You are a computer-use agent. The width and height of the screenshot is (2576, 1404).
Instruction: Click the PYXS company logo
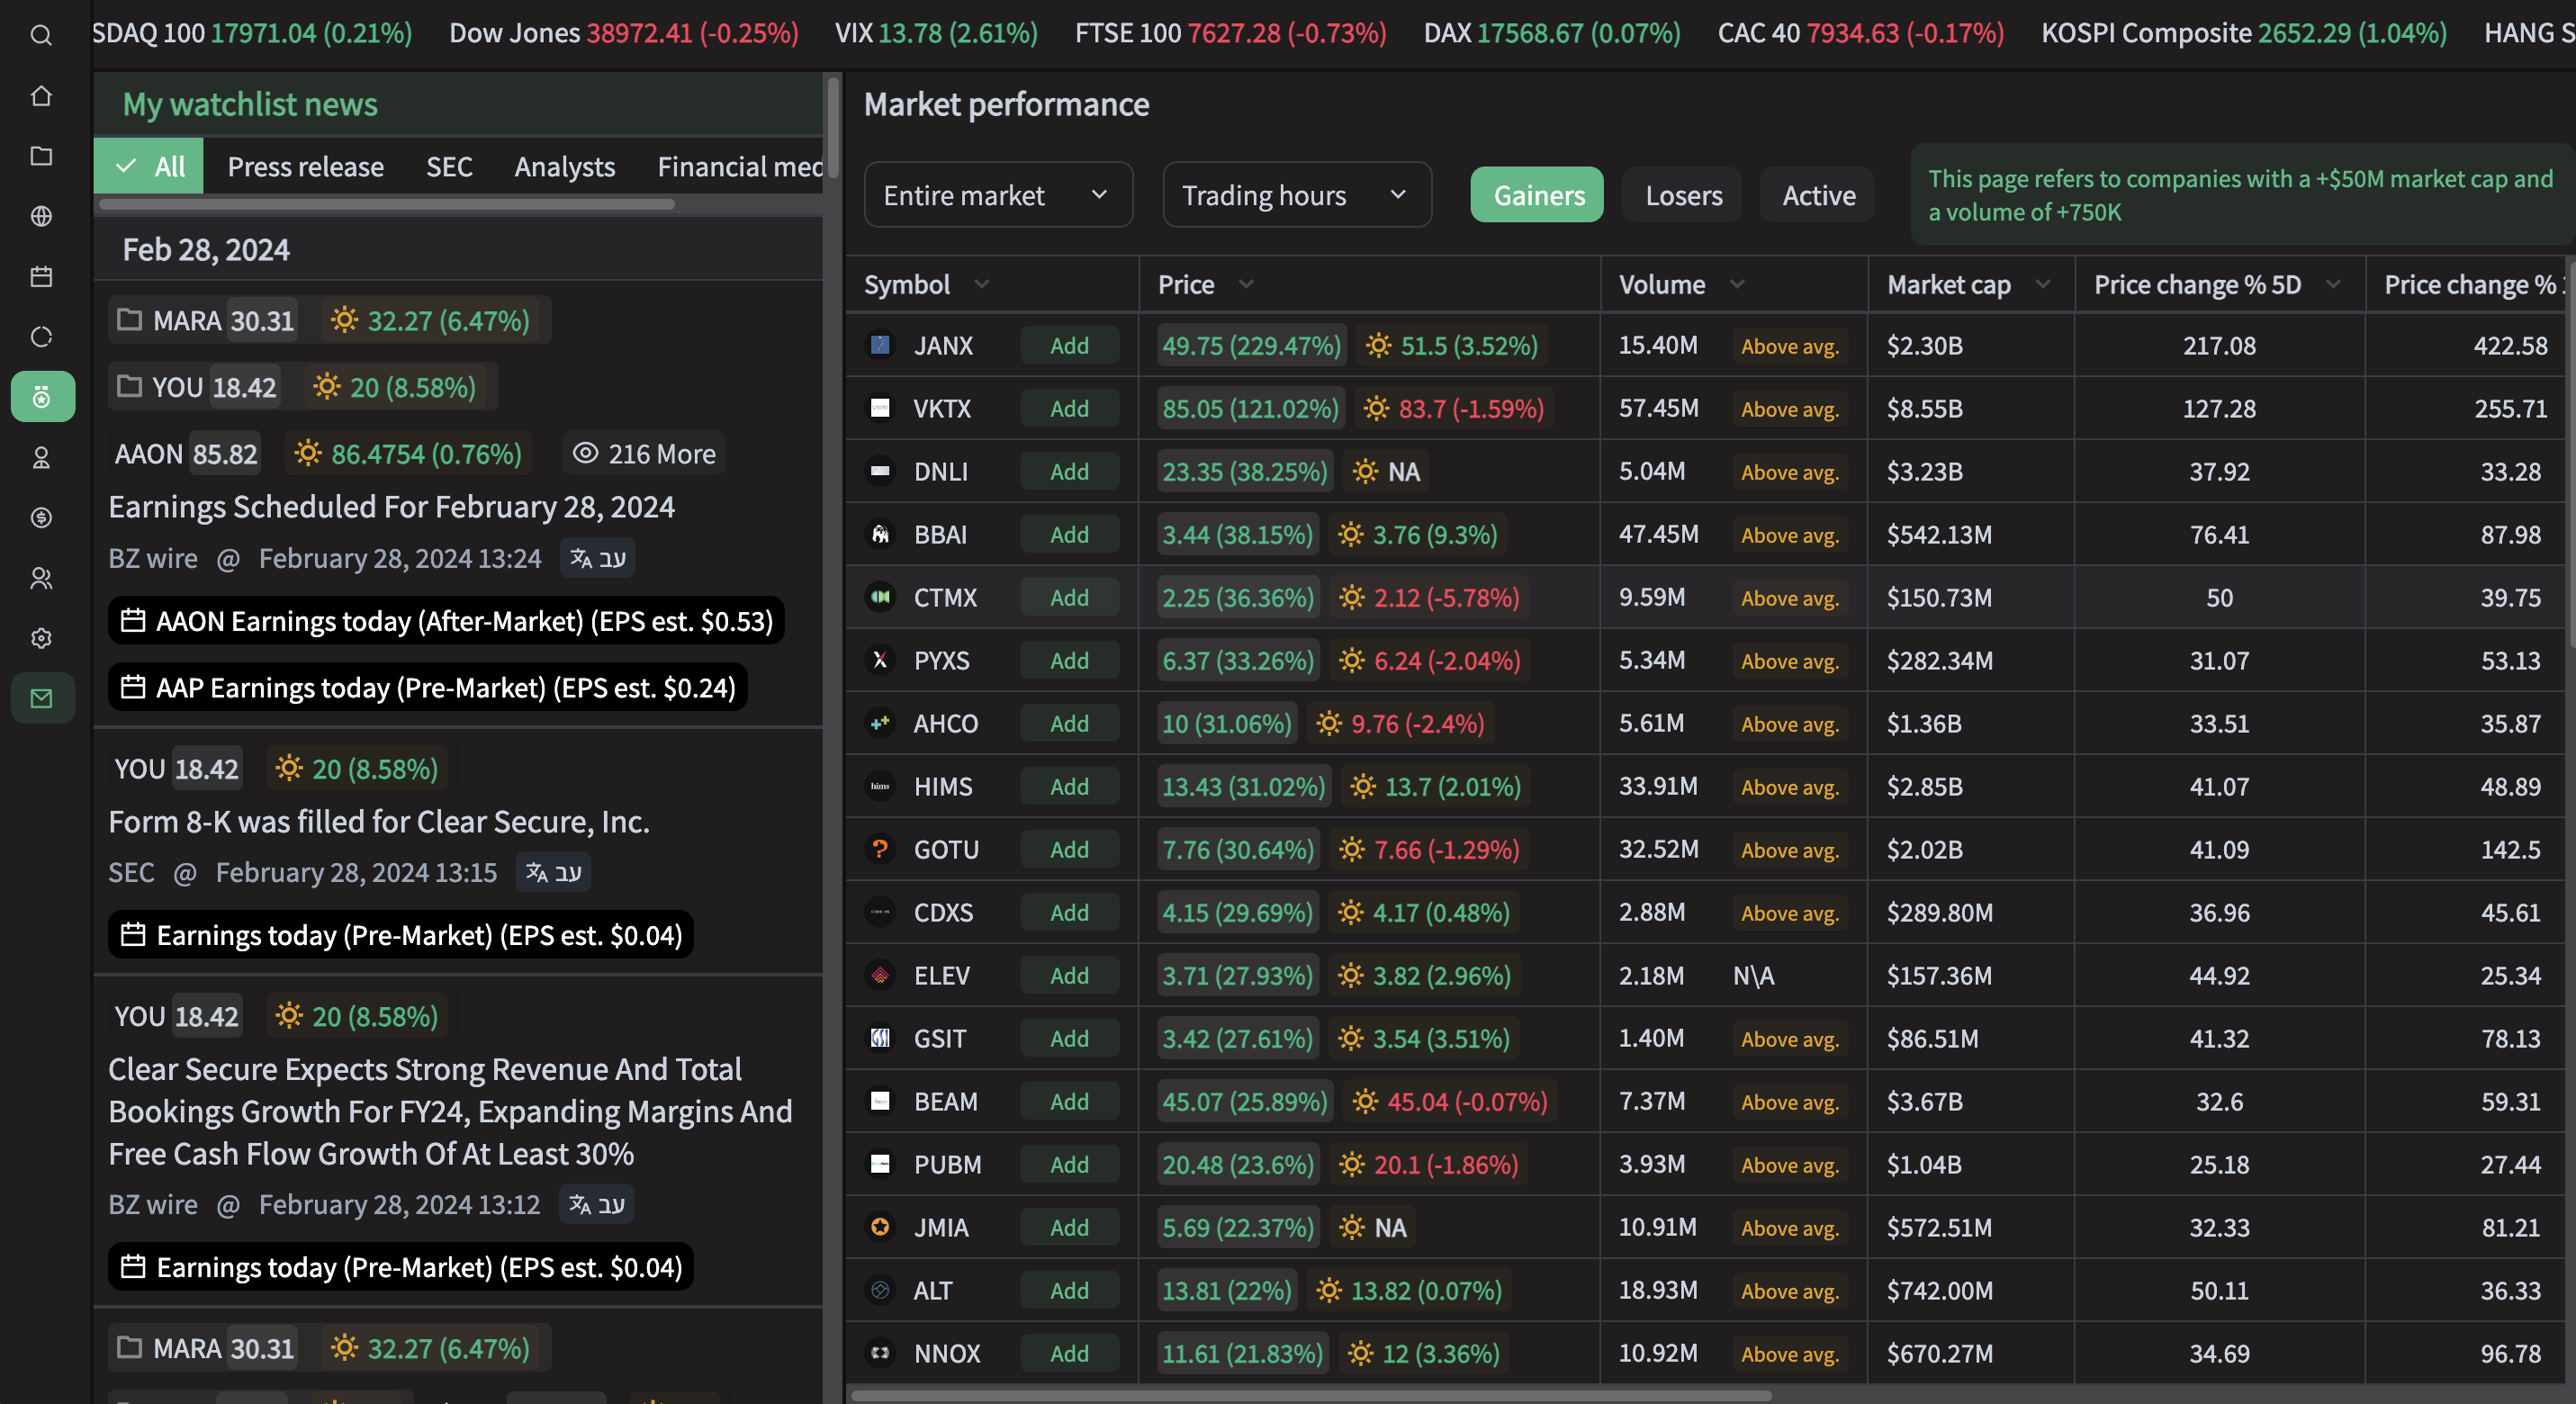point(880,660)
